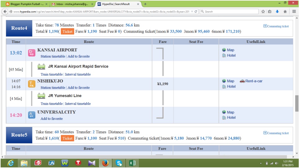Open JR Yumesaki Line interval timetable
Viewport: 299px width, 168px height.
pos(78,104)
